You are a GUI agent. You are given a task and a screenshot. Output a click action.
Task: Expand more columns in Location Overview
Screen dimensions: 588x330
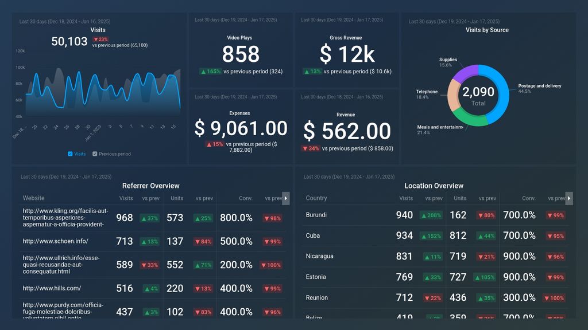[x=569, y=198]
